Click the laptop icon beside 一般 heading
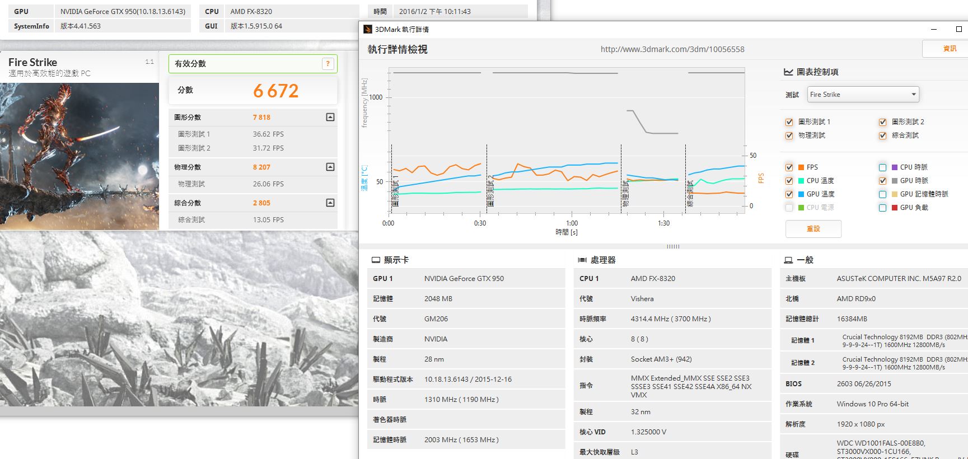 [x=788, y=260]
